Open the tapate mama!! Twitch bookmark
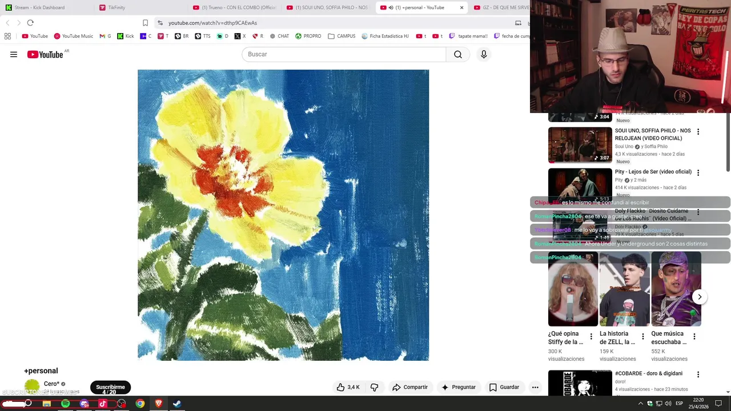The width and height of the screenshot is (731, 411). pyautogui.click(x=468, y=36)
